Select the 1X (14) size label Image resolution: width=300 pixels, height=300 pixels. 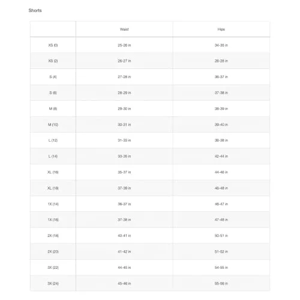click(53, 204)
